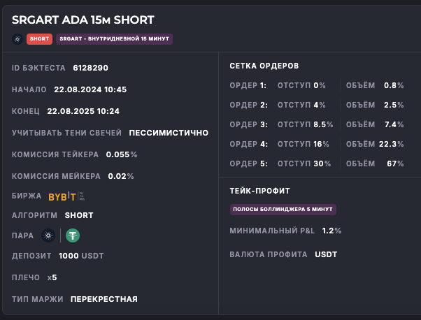Click the Order 5 offset value 30%
Viewport: 421px width, 320px height.
(x=322, y=163)
